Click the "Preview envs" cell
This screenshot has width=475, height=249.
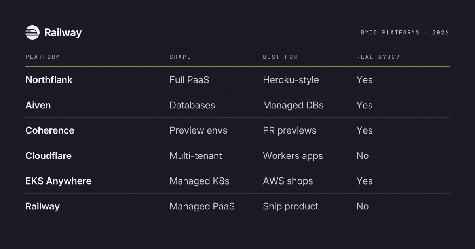click(198, 130)
